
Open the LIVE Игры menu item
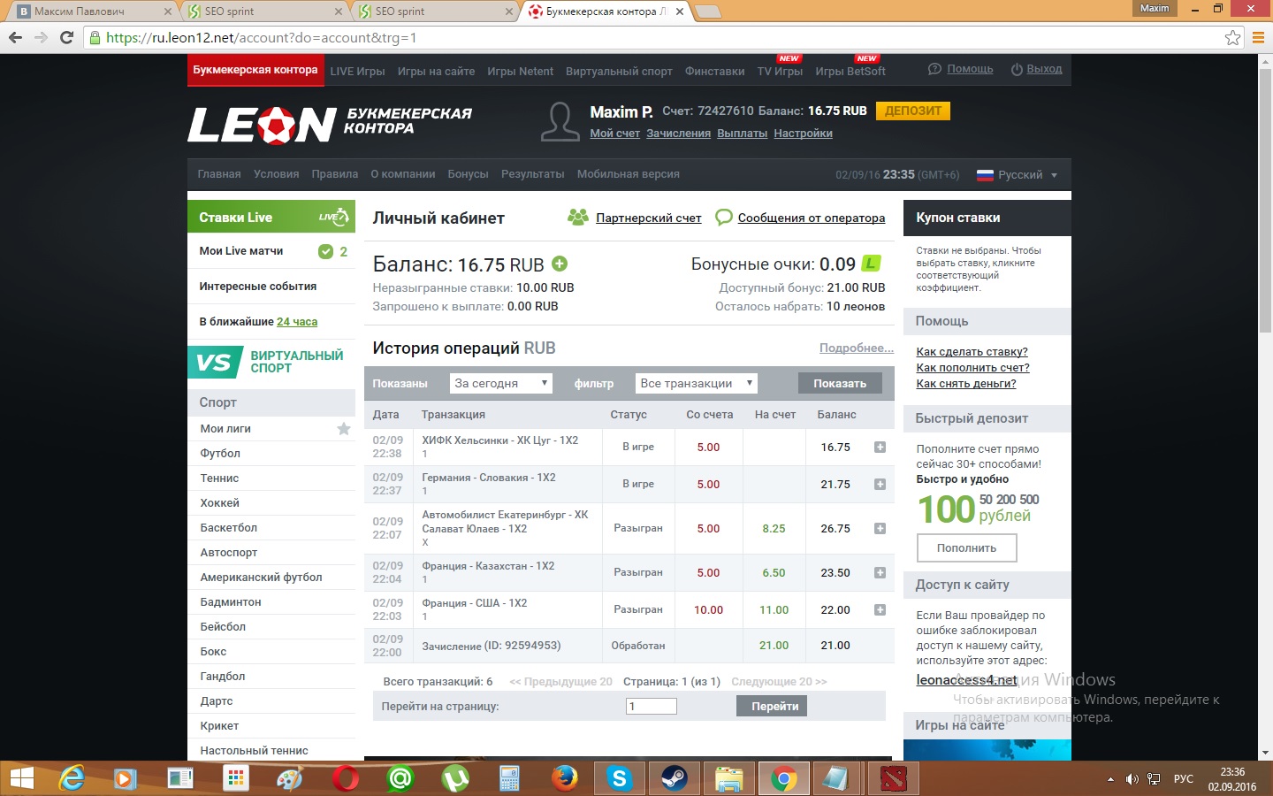point(357,72)
